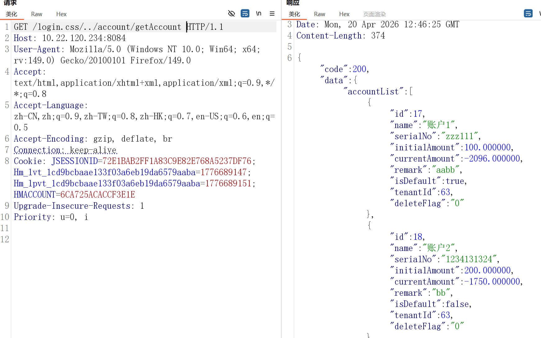Click the "isDefault":true field

[x=427, y=181]
